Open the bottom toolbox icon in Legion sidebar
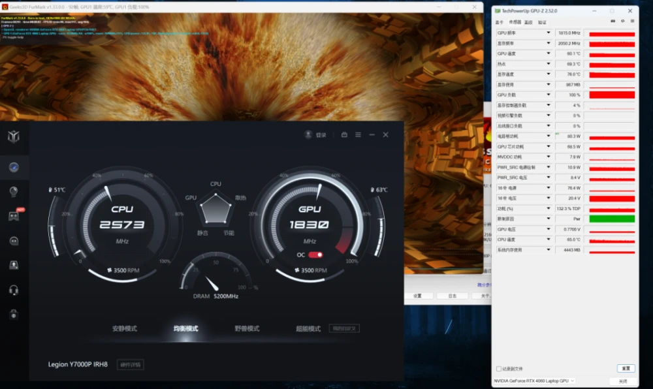 tap(14, 315)
